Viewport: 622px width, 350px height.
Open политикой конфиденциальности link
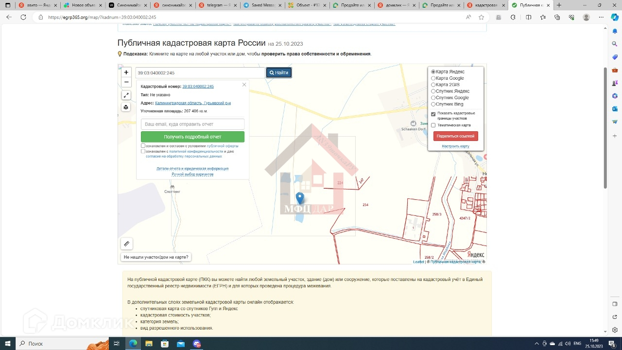click(x=196, y=151)
